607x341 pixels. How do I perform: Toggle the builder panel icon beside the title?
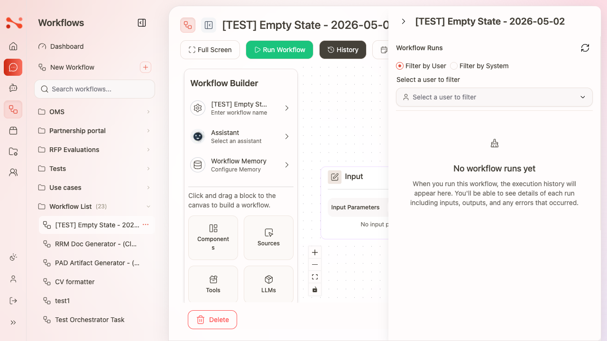209,25
